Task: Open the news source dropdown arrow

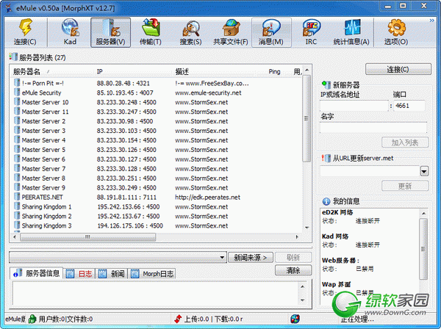Action: pyautogui.click(x=222, y=257)
